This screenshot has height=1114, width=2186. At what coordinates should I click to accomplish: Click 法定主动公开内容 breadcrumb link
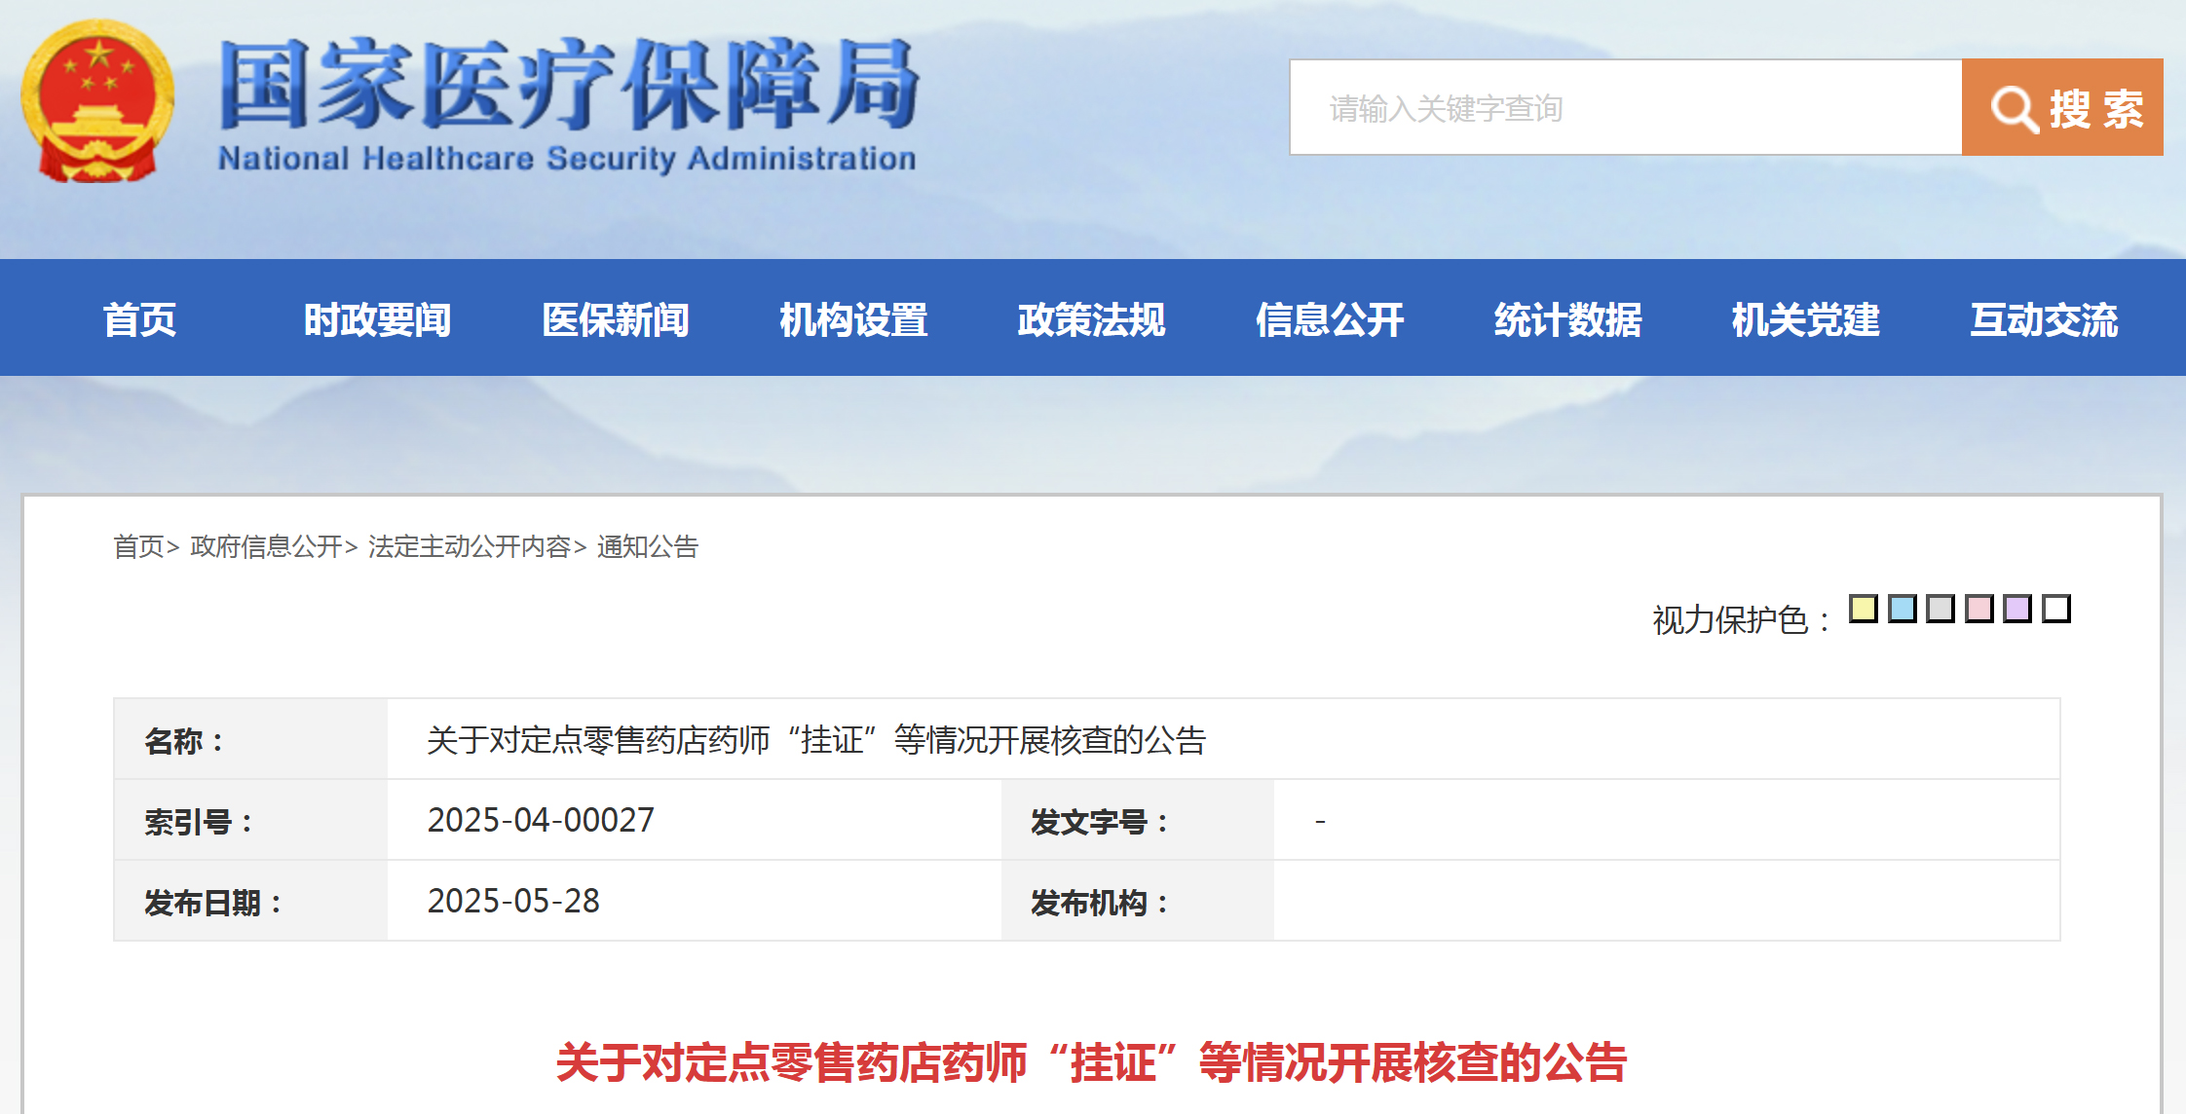point(469,546)
